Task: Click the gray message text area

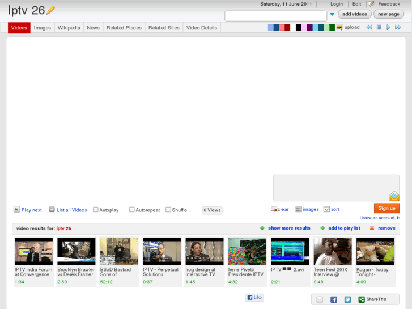Action: 336,188
